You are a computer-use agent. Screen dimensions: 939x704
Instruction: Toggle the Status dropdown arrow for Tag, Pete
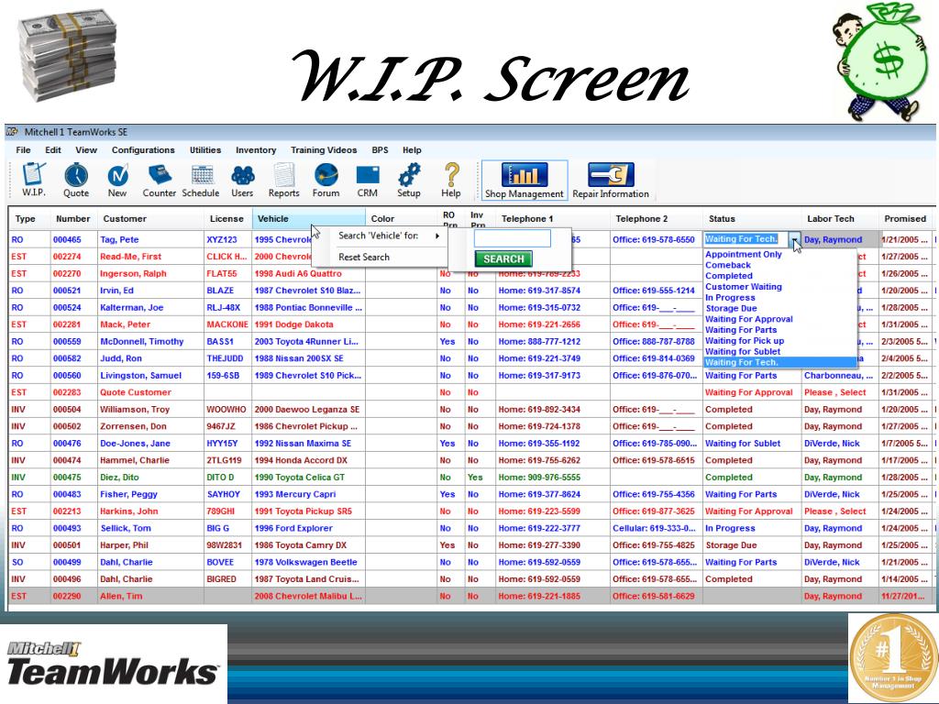tap(795, 239)
